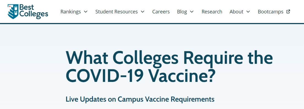Viewport: 304px width, 109px height.
Task: Select the 'Live Updates on Campus Vaccine Requirements' subheading
Action: (x=140, y=99)
